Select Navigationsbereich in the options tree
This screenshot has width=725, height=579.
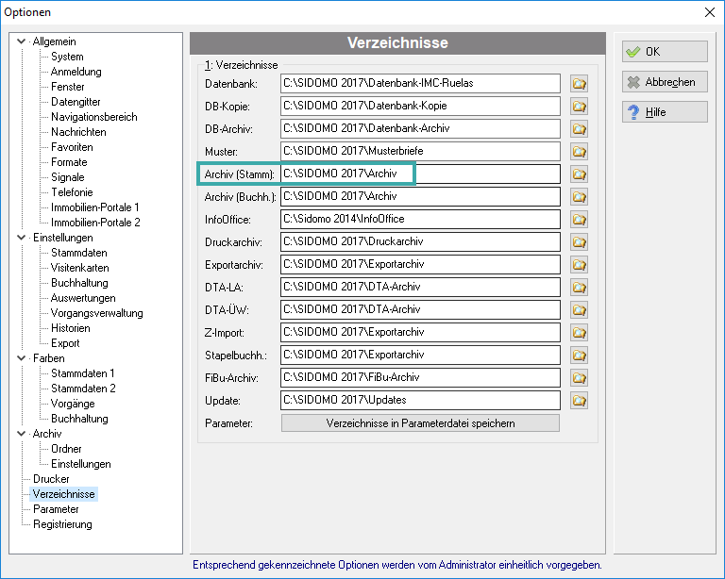coord(93,117)
